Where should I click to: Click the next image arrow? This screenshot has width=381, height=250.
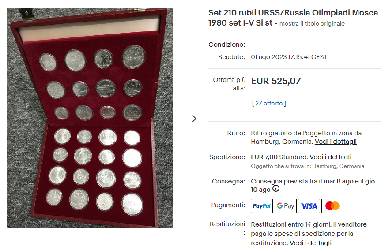click(194, 118)
